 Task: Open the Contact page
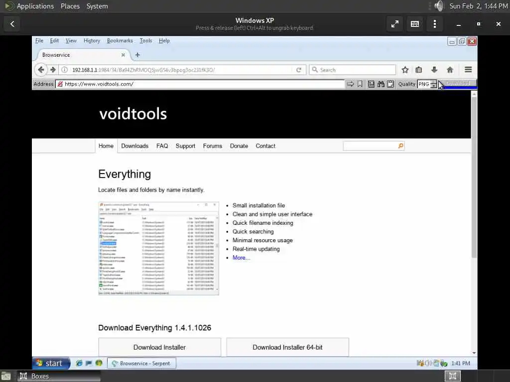click(265, 146)
